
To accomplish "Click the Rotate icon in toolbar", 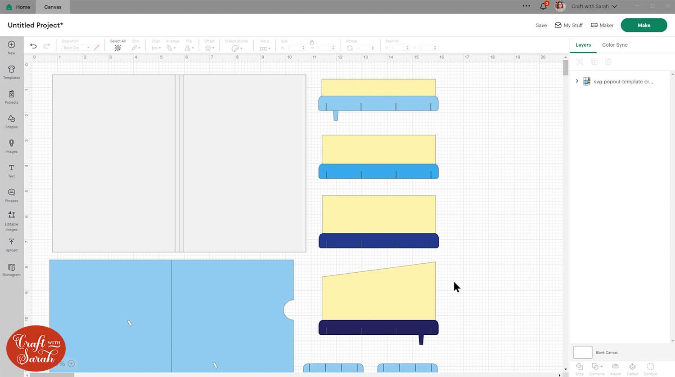I will click(x=350, y=48).
